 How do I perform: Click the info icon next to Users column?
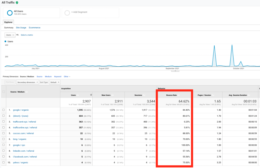pyautogui.click(x=78, y=95)
